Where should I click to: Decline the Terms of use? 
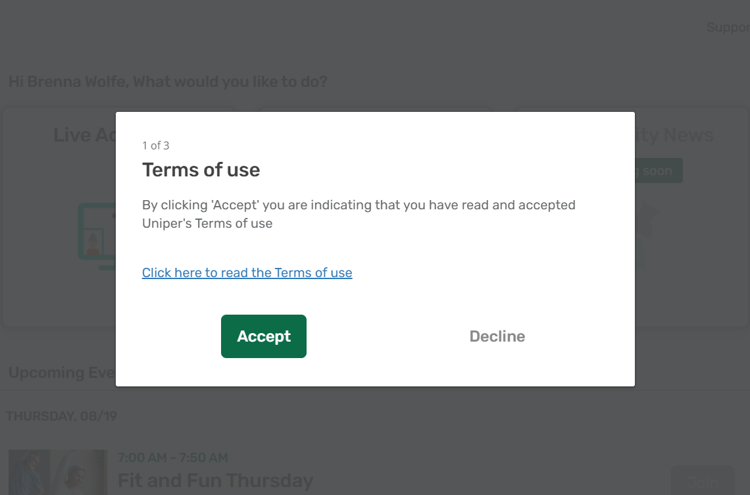497,336
